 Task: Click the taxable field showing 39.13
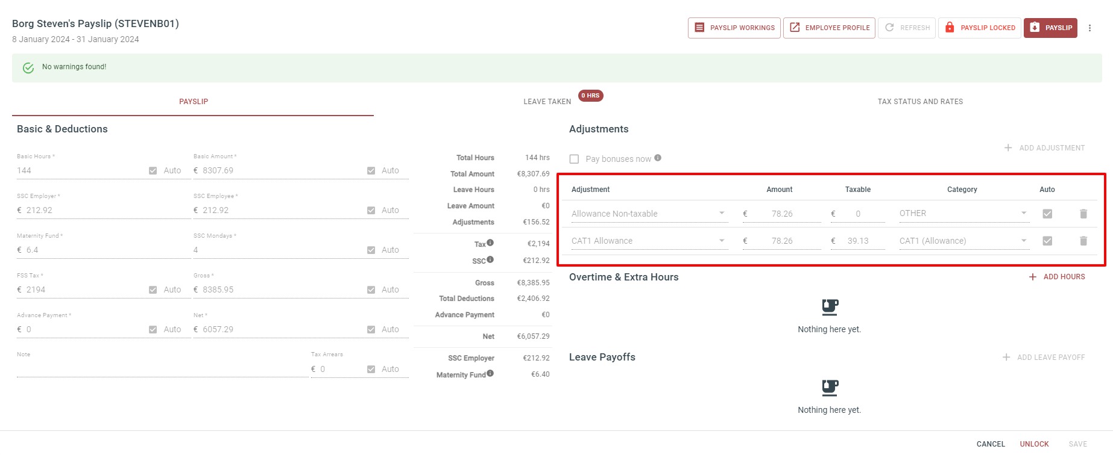coord(858,241)
